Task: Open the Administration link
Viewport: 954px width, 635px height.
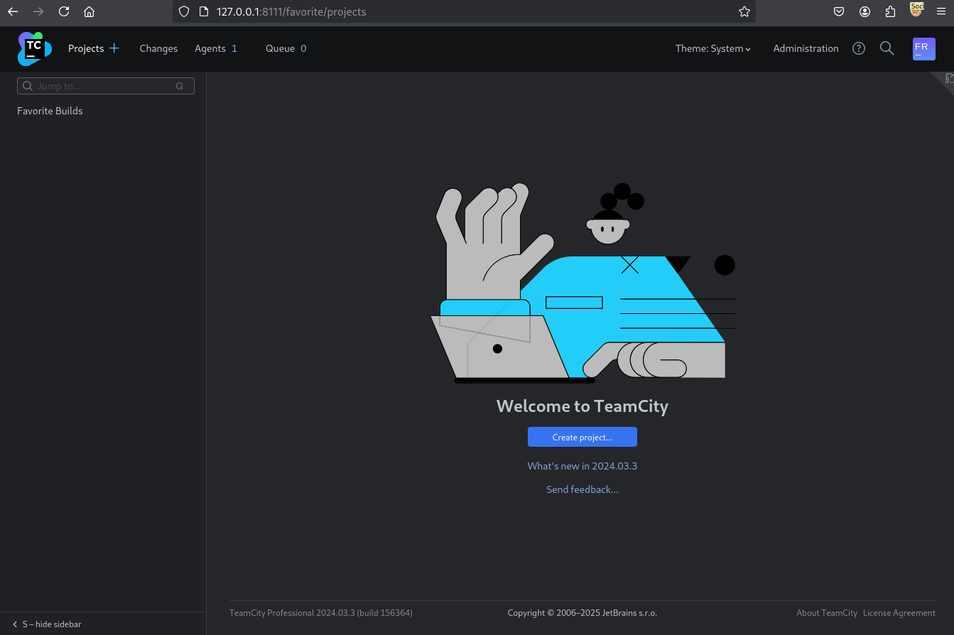Action: [x=806, y=48]
